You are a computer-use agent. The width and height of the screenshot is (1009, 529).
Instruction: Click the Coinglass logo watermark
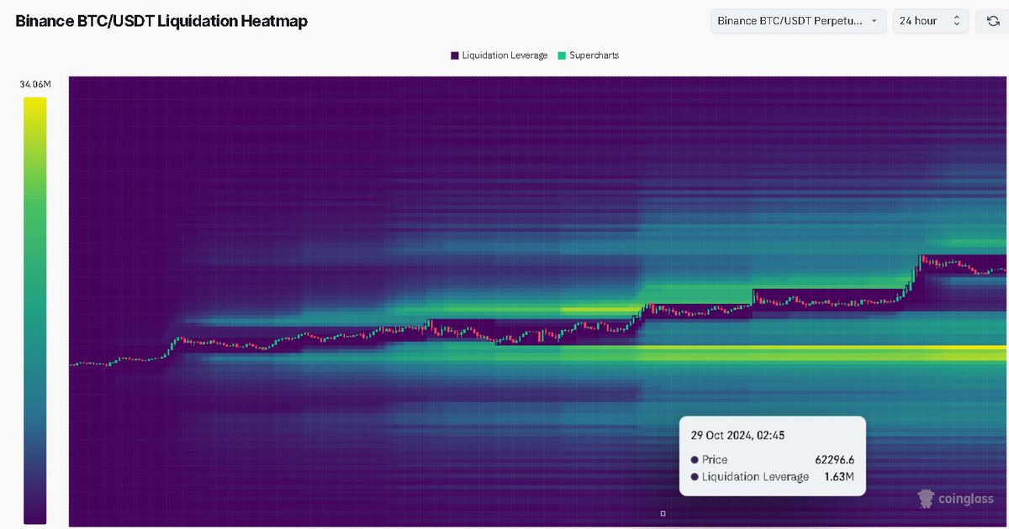[x=925, y=499]
